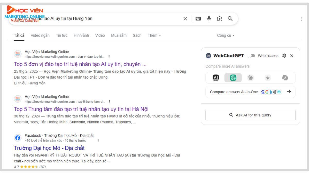Screen dimensions: 309x174
Task: Click the struck-through Hưng Yên missing term
Action: pos(37,83)
